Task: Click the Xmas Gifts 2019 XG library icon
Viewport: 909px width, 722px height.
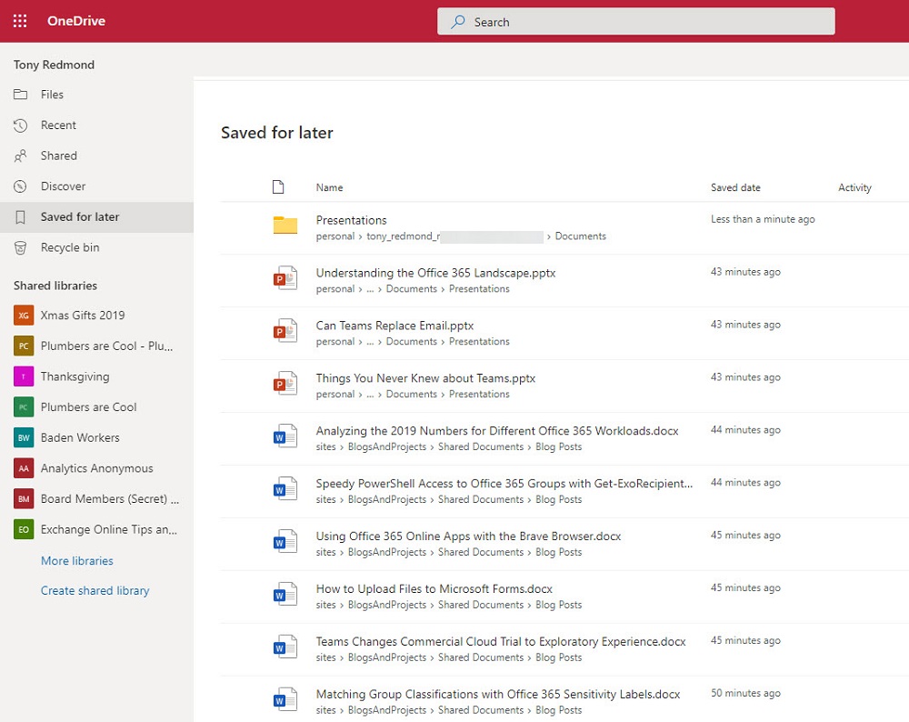Action: (x=24, y=316)
